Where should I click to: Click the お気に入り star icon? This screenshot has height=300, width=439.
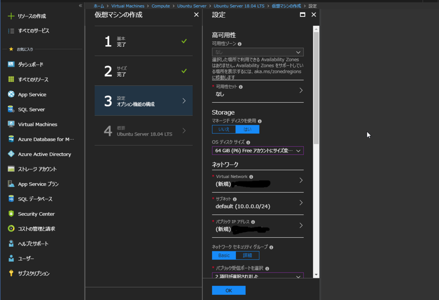11,49
